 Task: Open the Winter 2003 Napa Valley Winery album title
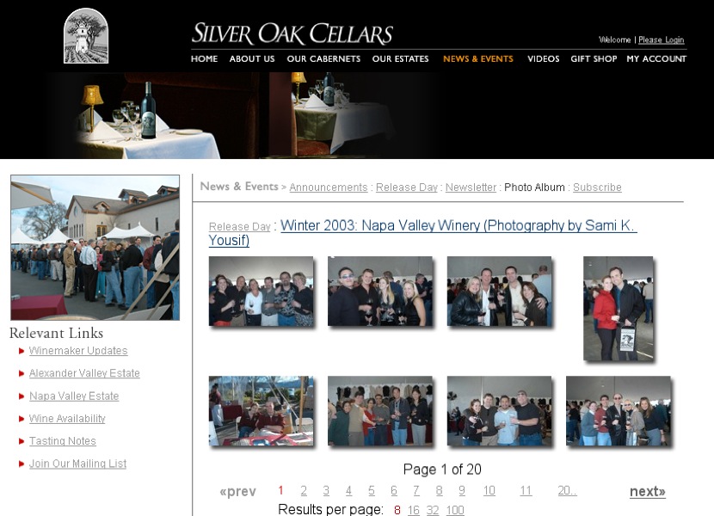pyautogui.click(x=422, y=233)
